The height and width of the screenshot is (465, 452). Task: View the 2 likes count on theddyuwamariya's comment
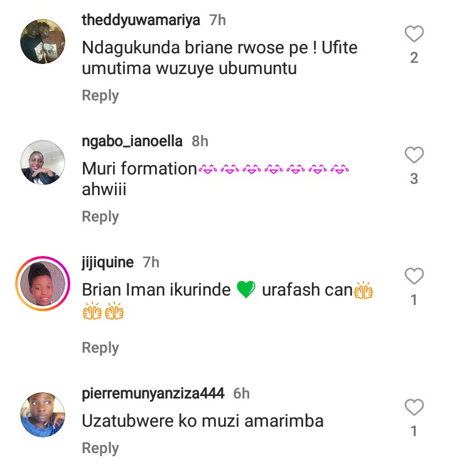click(414, 58)
